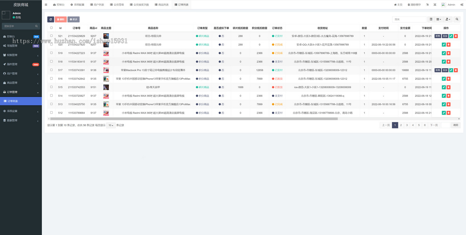Go to page 2 in pagination
466x235 pixels.
(x=401, y=125)
